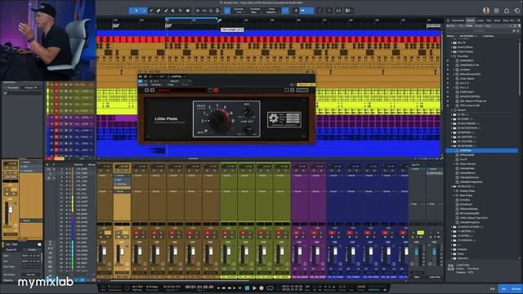Click the 03 MULTIBAND folder
The image size is (523, 294).
[468, 123]
